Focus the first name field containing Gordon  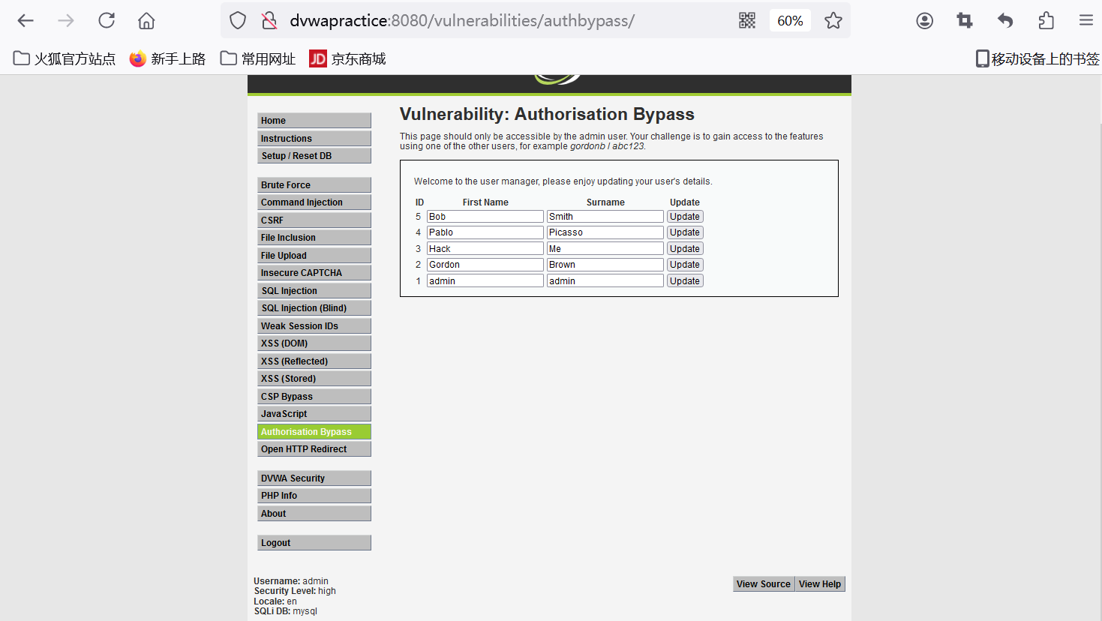tap(485, 265)
